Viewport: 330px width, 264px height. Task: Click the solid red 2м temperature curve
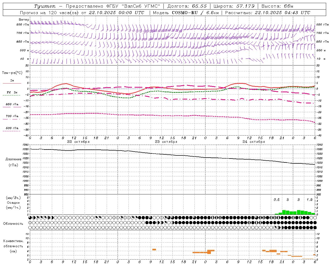(172, 89)
